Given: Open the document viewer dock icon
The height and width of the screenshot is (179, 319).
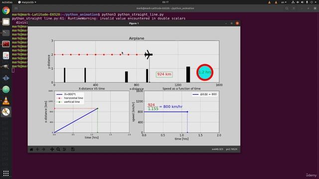Looking at the screenshot, I should coord(6,55).
